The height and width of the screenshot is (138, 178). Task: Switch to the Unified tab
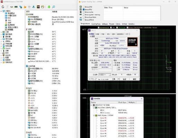124,24
